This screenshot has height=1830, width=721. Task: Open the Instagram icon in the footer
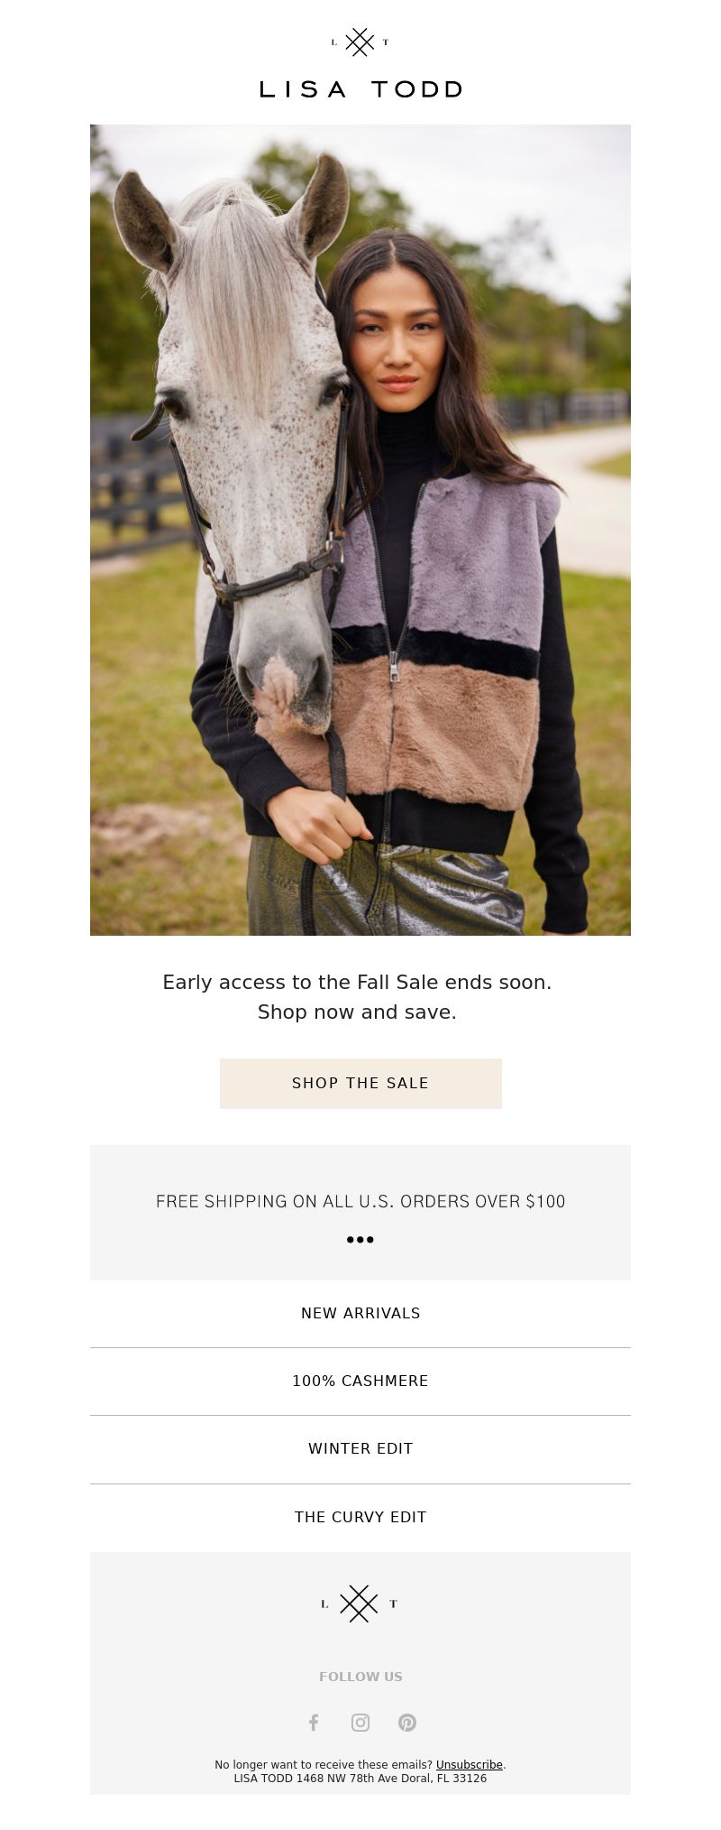(360, 1723)
